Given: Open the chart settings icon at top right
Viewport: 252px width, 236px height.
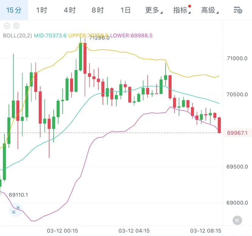Looking at the screenshot, I should [x=238, y=10].
